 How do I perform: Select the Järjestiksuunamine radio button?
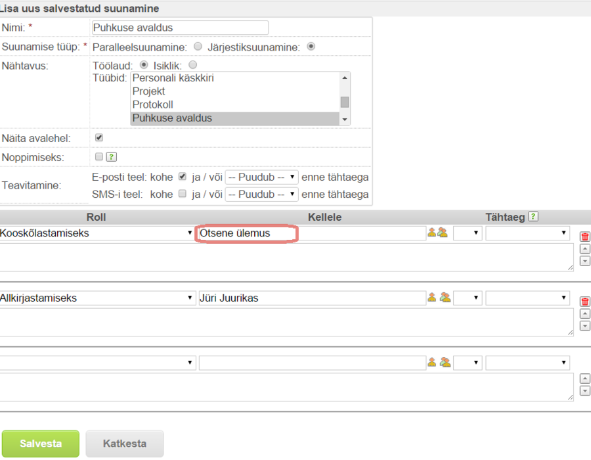coord(311,47)
